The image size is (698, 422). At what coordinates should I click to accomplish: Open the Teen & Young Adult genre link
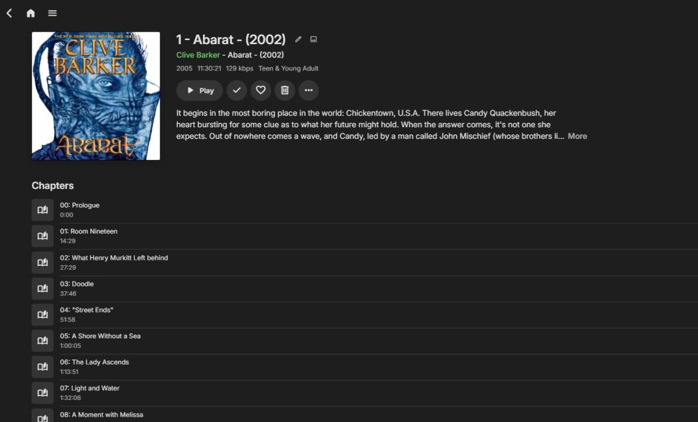point(289,68)
